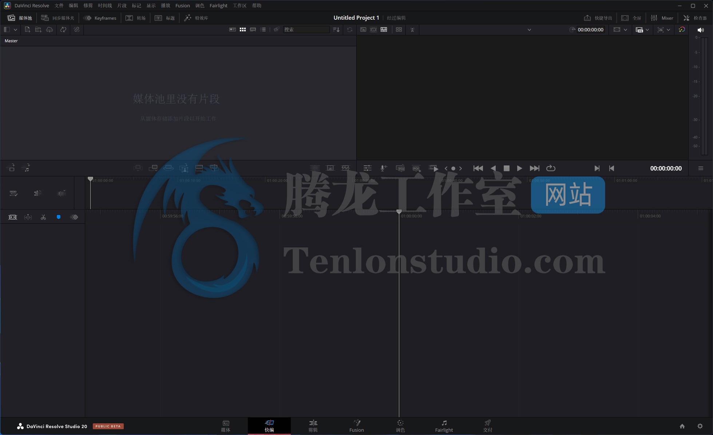Switch to the Color (调色) page
Screen dimensions: 713x435
coord(400,426)
